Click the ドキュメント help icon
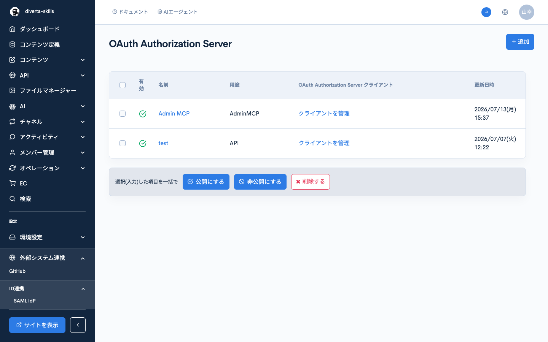Screen dimensions: 548x342 [115, 12]
